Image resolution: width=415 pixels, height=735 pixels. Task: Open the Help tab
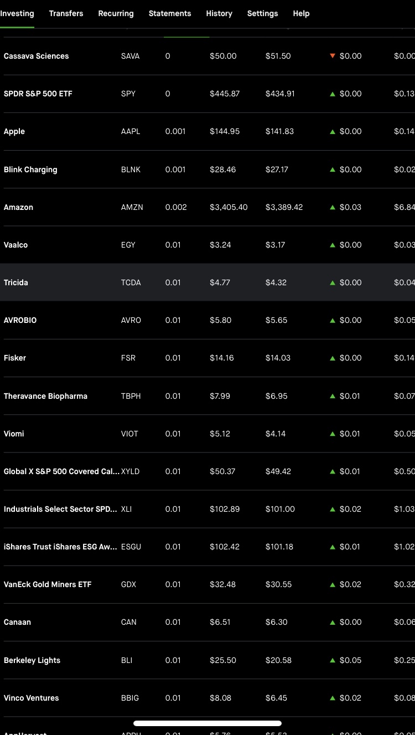click(301, 13)
